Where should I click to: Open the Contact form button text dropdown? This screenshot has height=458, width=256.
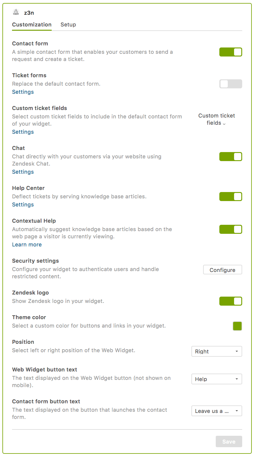point(216,411)
